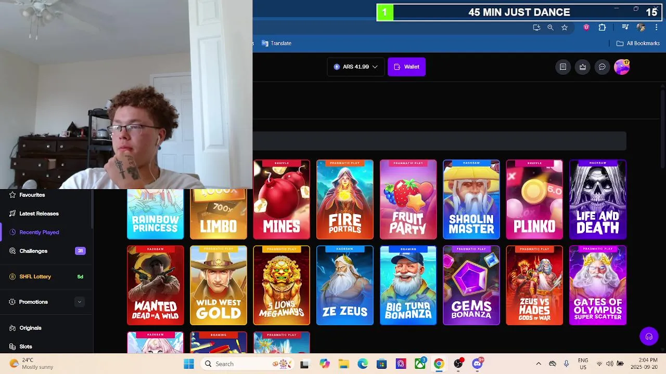Open the chat bubble icon

coord(602,66)
